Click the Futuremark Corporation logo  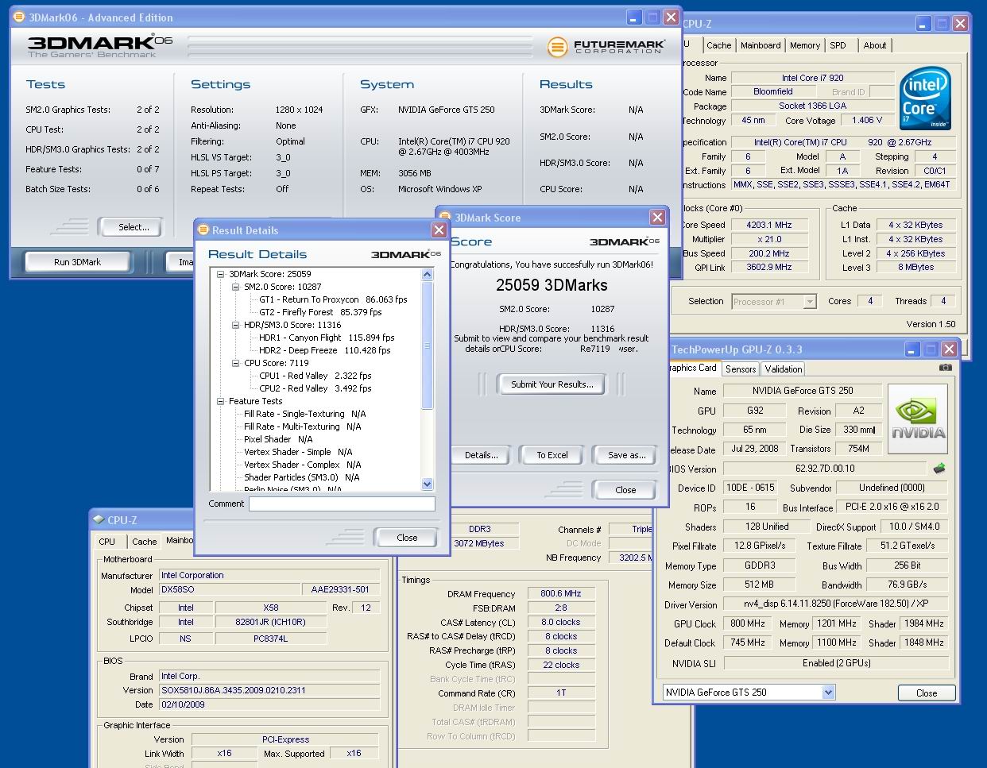click(606, 47)
